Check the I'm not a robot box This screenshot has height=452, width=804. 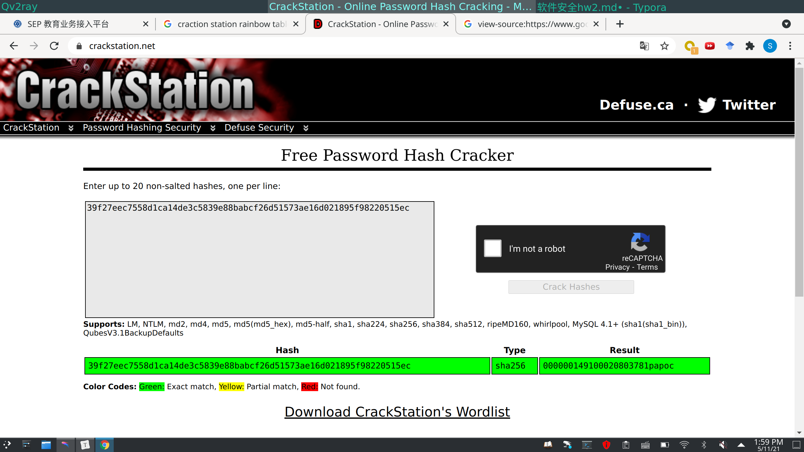click(x=492, y=248)
